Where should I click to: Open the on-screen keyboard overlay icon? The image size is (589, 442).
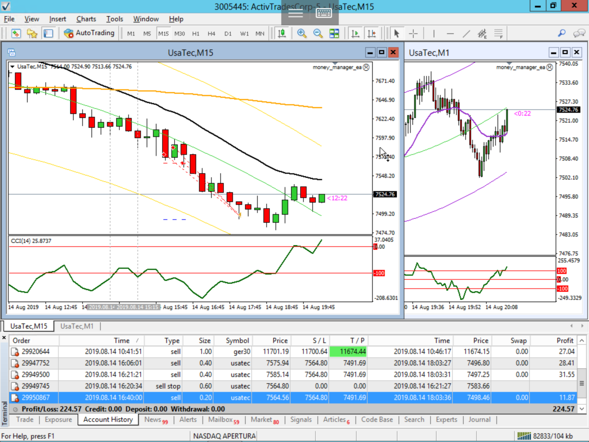click(323, 13)
